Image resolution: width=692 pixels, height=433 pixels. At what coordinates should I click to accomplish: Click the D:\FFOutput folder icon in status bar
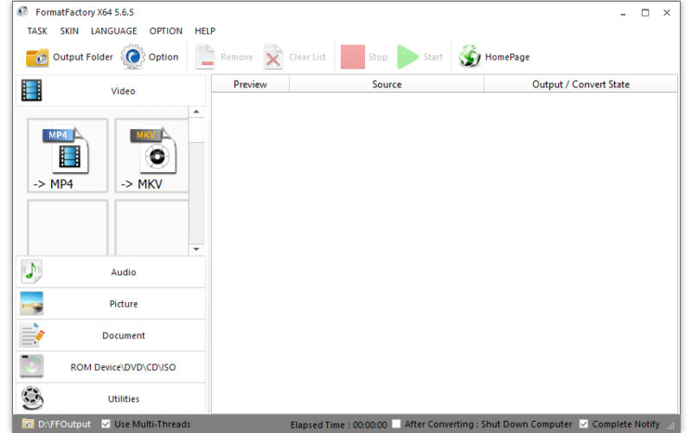coord(28,424)
